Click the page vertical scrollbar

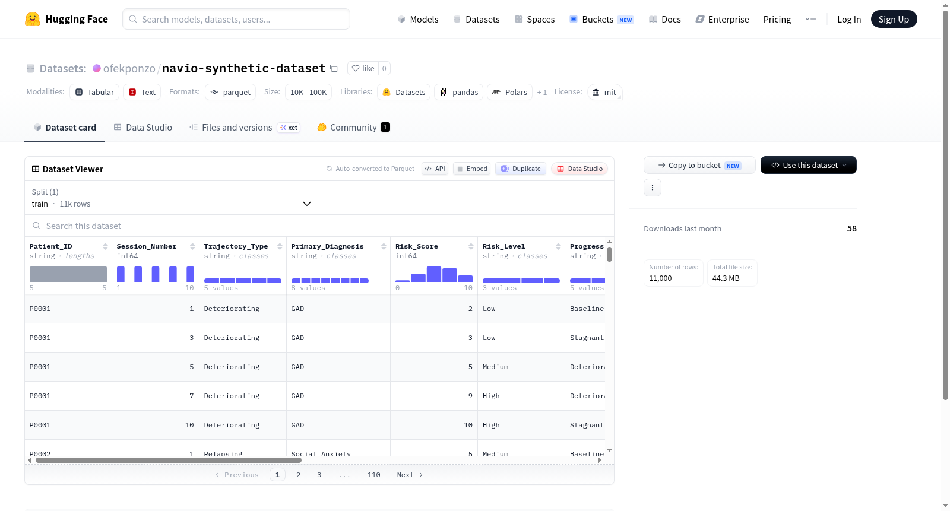946,205
